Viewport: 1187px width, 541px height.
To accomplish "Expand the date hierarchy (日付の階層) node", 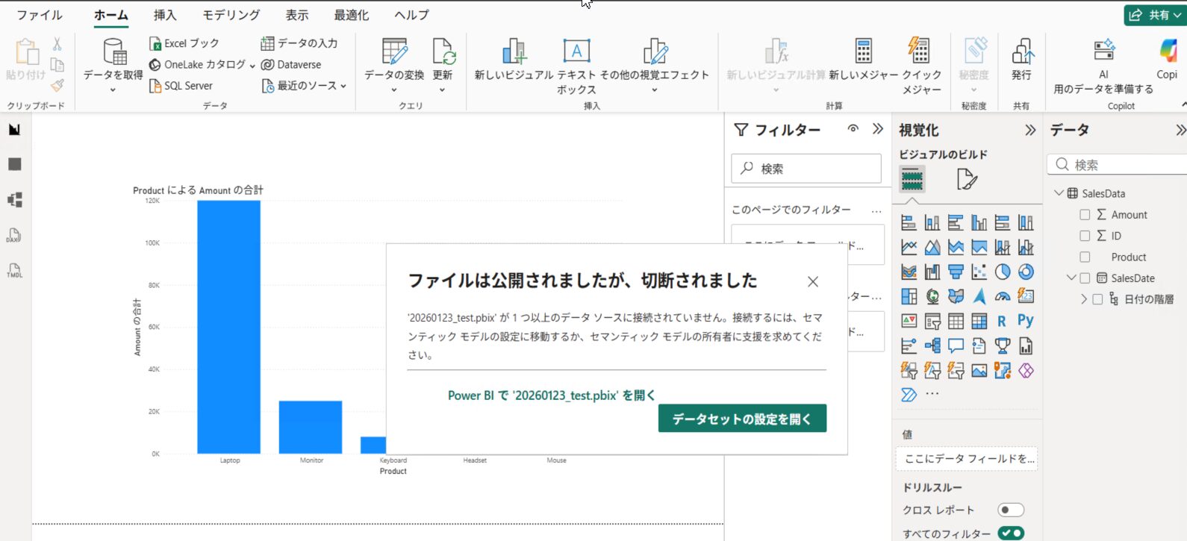I will (x=1084, y=299).
